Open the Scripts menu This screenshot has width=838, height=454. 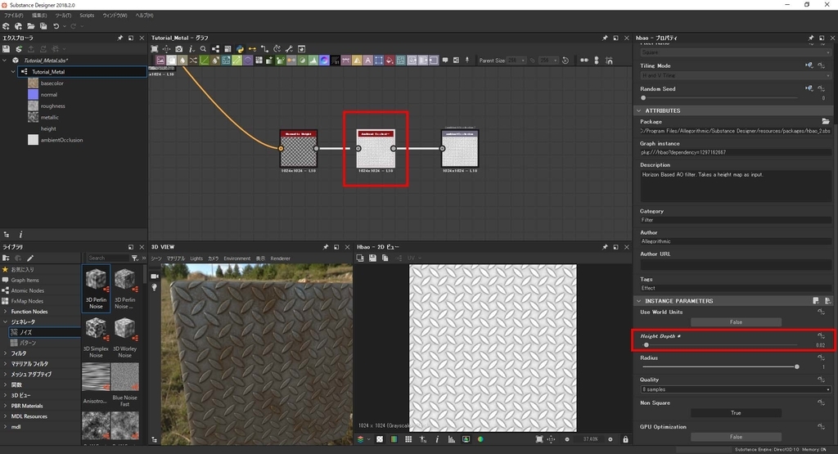coord(87,16)
